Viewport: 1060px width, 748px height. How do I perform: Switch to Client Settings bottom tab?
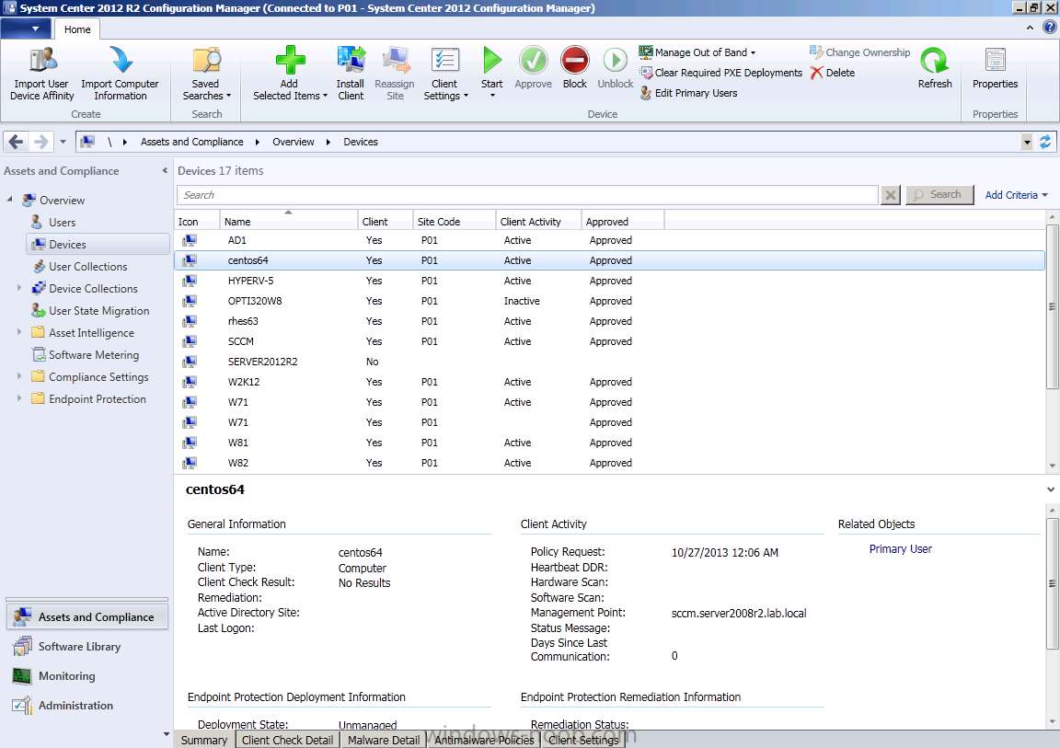(583, 740)
